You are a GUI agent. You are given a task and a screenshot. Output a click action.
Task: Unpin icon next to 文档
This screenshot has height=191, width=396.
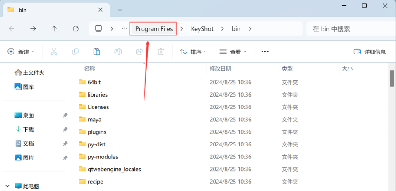pos(65,144)
